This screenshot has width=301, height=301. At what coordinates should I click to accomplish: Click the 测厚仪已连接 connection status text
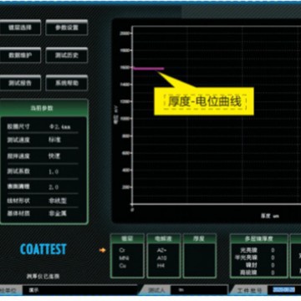click(43, 277)
